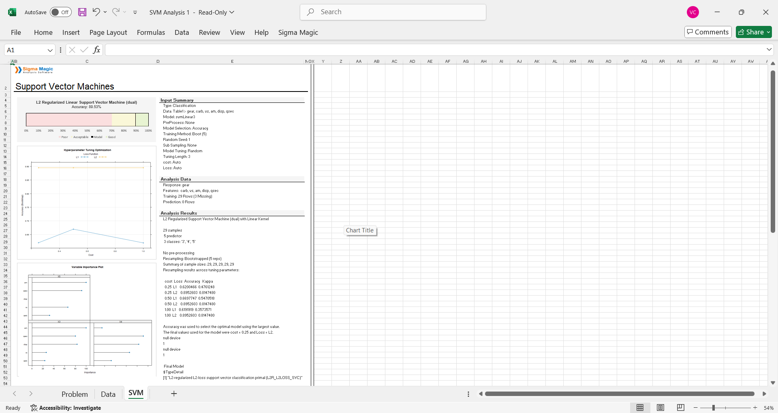
Task: Click the Insert Function fx icon
Action: click(x=96, y=50)
